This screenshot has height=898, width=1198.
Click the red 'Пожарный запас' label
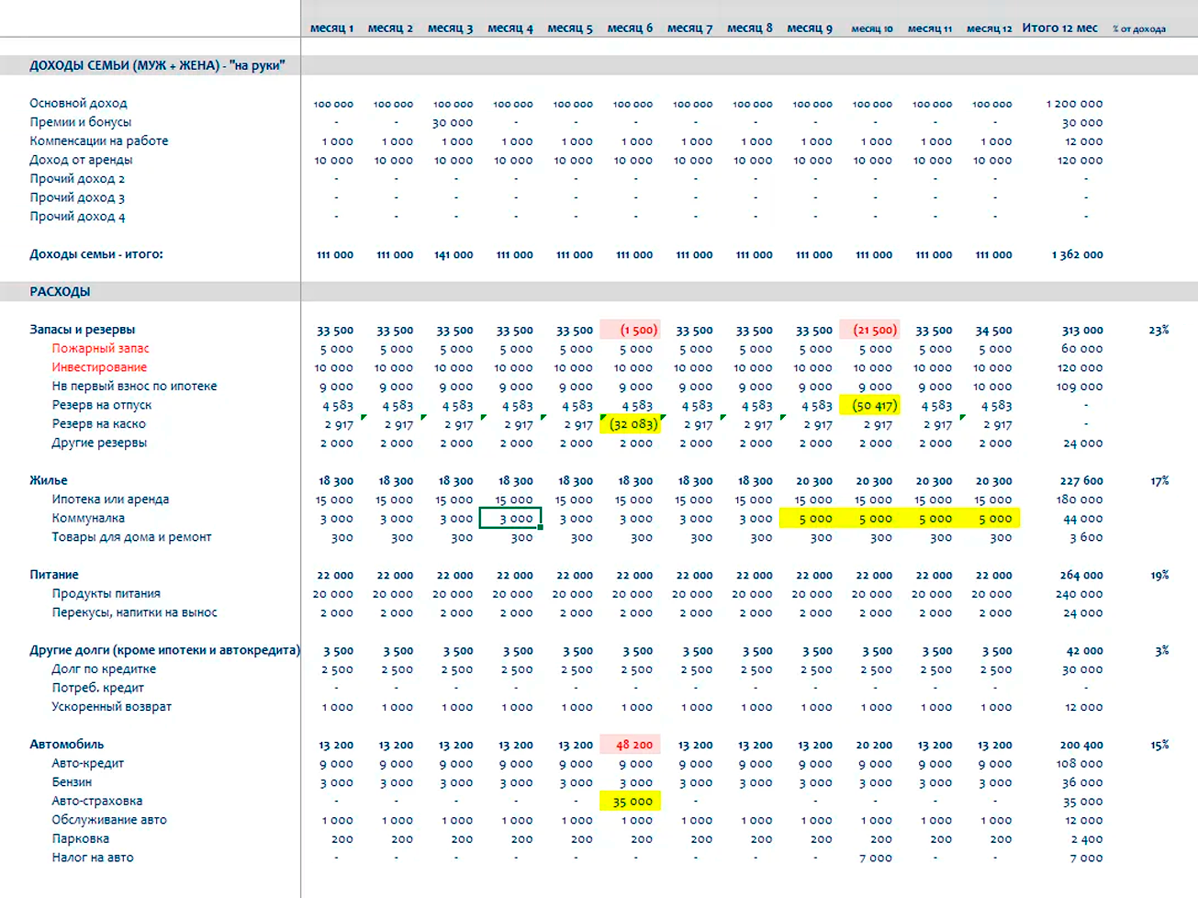tap(100, 349)
